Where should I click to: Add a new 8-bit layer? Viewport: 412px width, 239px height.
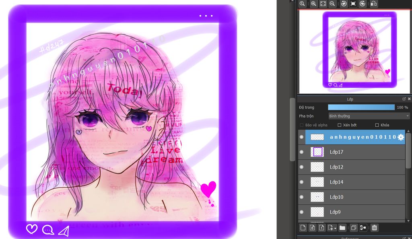(x=312, y=228)
